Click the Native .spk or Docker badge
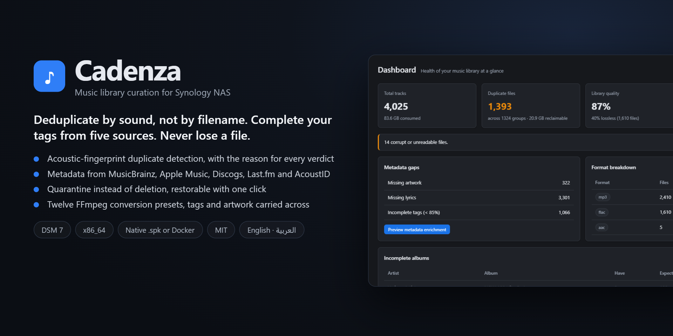 (160, 230)
